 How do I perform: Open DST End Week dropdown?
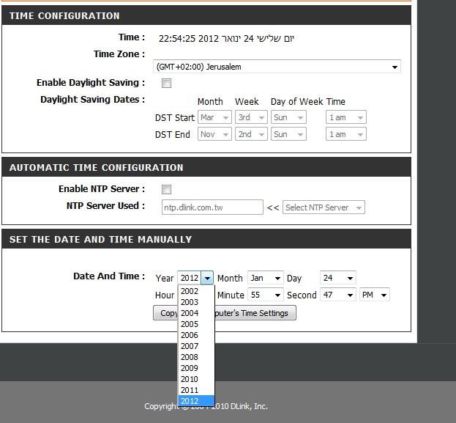click(x=253, y=134)
